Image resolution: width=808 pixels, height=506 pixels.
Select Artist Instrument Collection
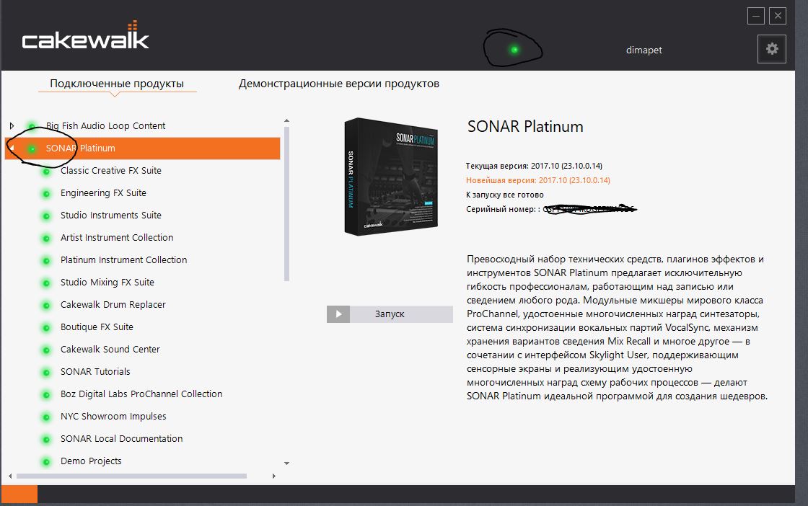[x=116, y=237]
